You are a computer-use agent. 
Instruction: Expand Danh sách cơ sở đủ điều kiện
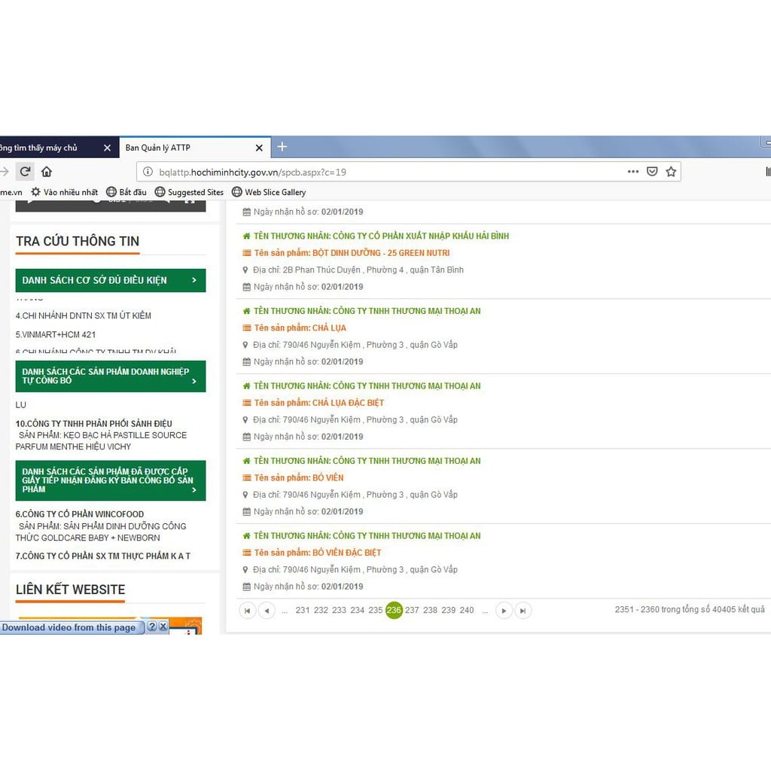110,280
